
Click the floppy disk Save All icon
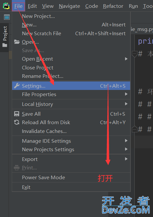(x=17, y=114)
